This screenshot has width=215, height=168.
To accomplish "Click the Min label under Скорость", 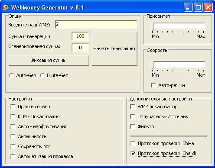I will tap(155, 75).
